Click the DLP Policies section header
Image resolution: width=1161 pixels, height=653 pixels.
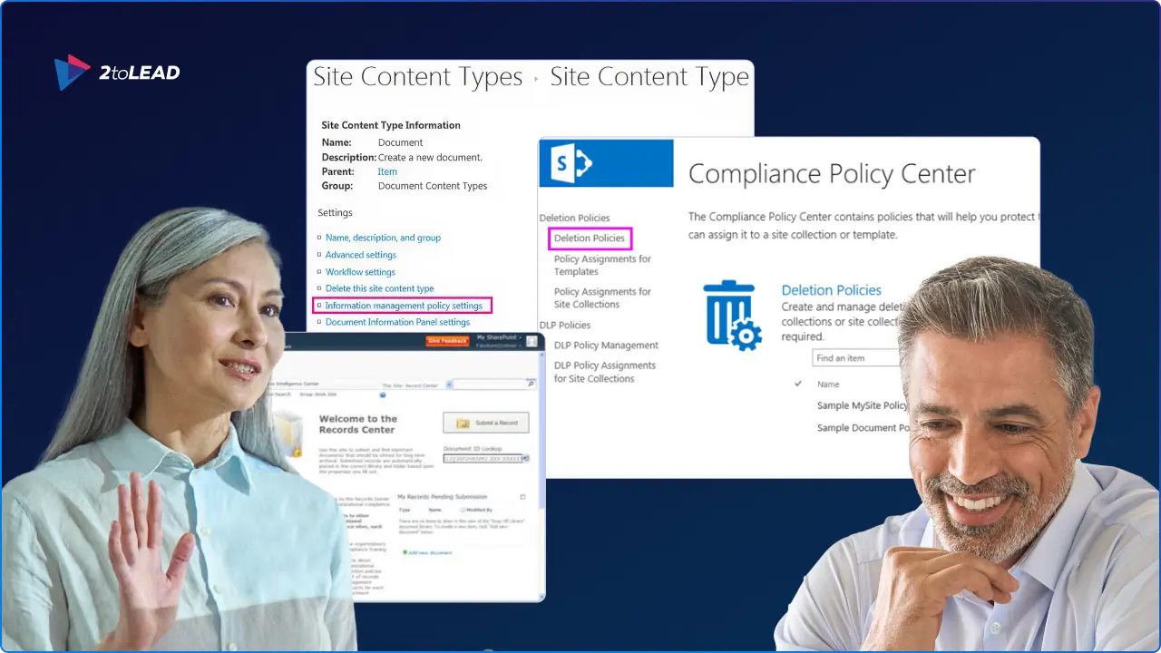(564, 325)
